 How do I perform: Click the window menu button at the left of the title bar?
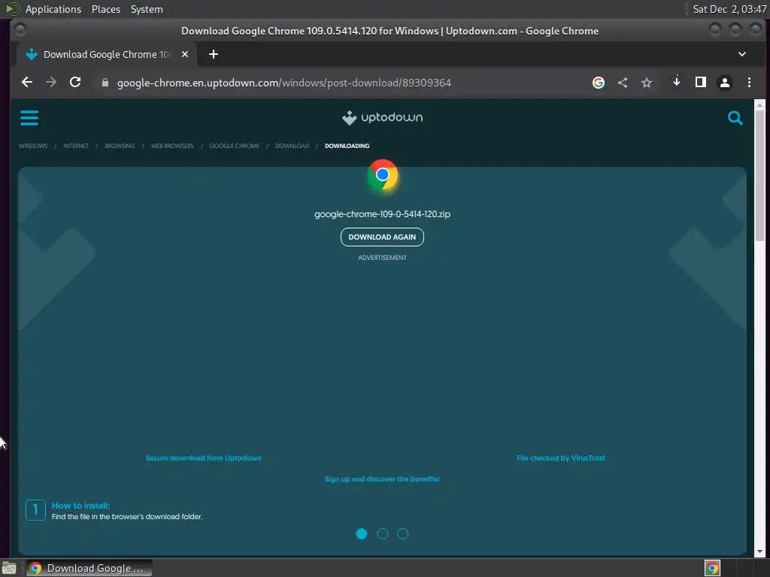coord(20,30)
